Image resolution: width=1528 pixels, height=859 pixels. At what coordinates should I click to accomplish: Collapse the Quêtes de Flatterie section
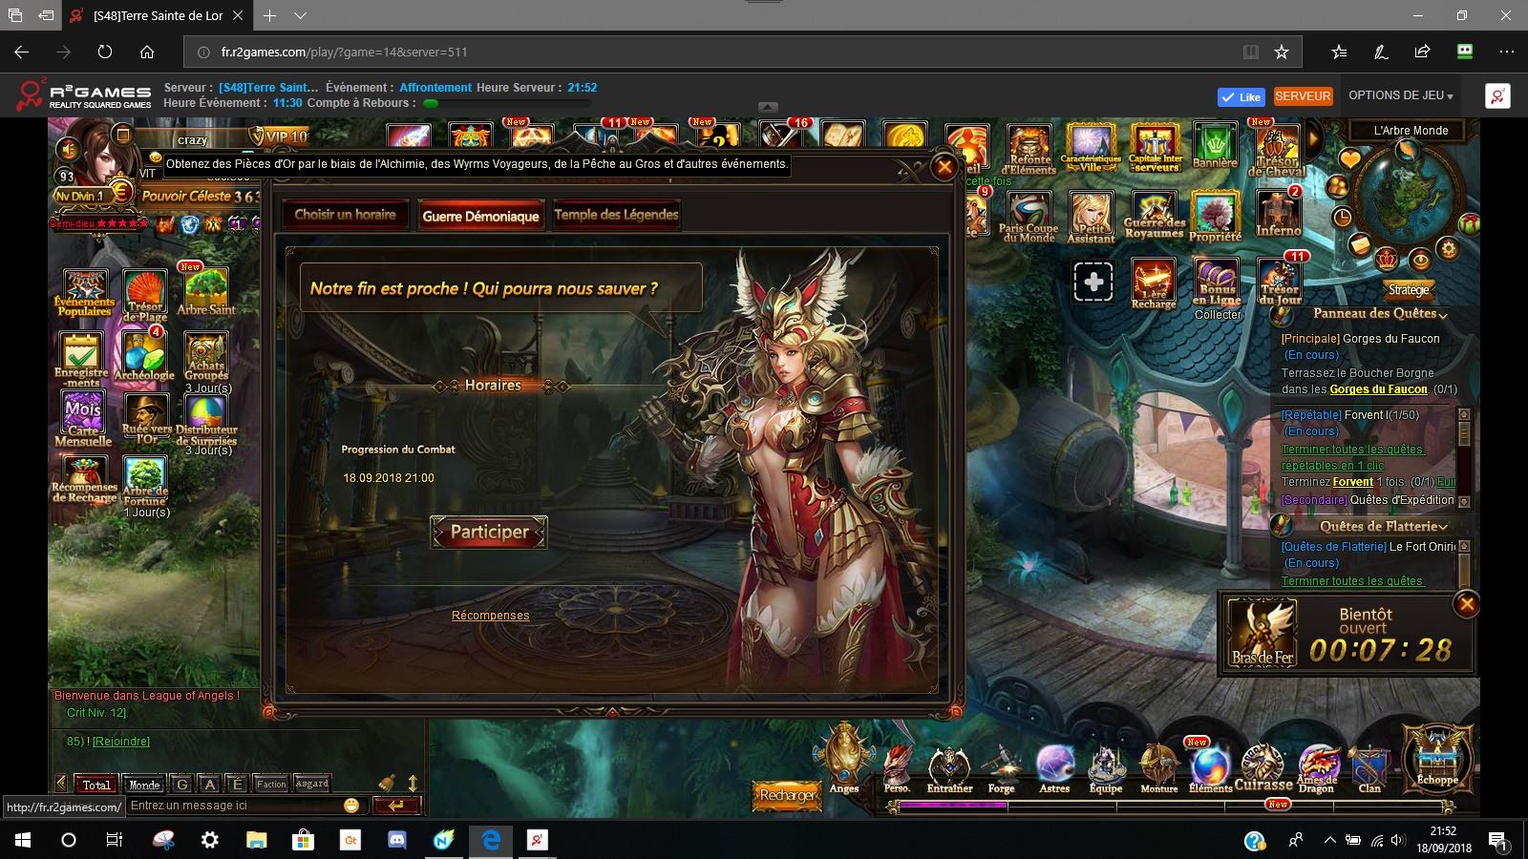coord(1443,527)
